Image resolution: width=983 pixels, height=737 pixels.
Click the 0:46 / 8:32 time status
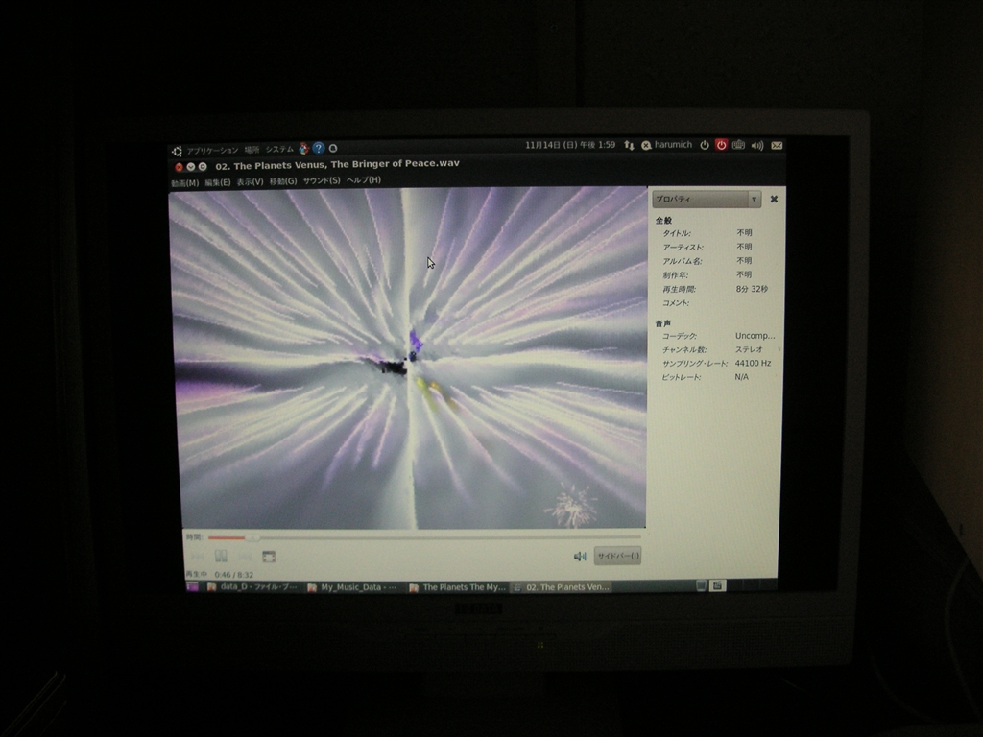click(234, 575)
